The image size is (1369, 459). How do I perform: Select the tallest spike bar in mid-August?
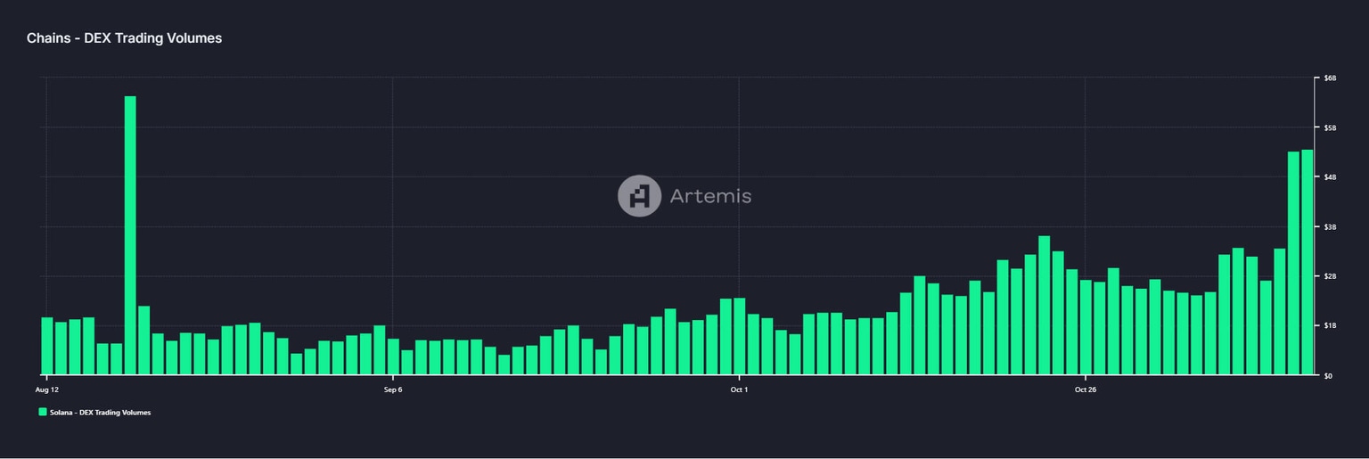pyautogui.click(x=130, y=235)
